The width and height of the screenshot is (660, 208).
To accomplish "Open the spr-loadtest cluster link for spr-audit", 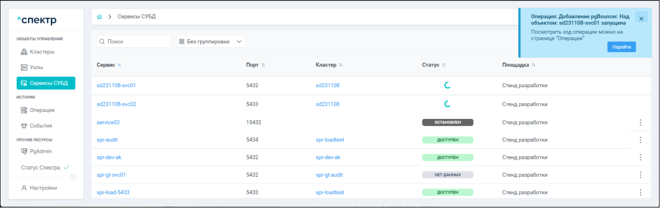I will point(330,140).
